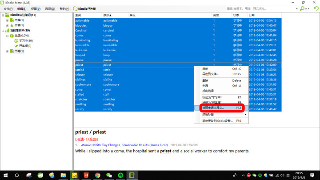Collapse the Kindle标注笔记(15) tree node
The height and width of the screenshot is (180, 320).
[3, 15]
